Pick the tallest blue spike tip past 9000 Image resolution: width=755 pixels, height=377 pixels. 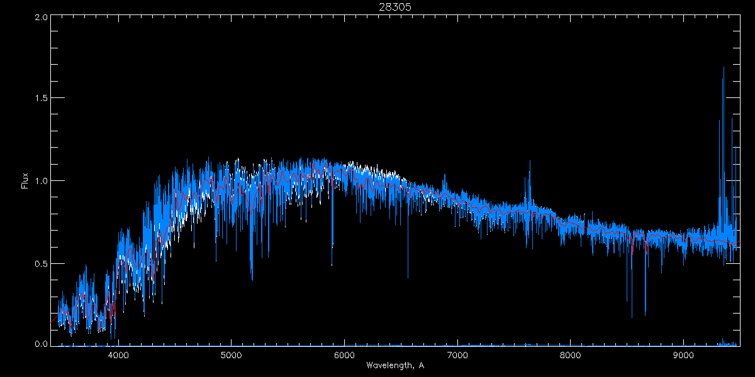pyautogui.click(x=724, y=67)
